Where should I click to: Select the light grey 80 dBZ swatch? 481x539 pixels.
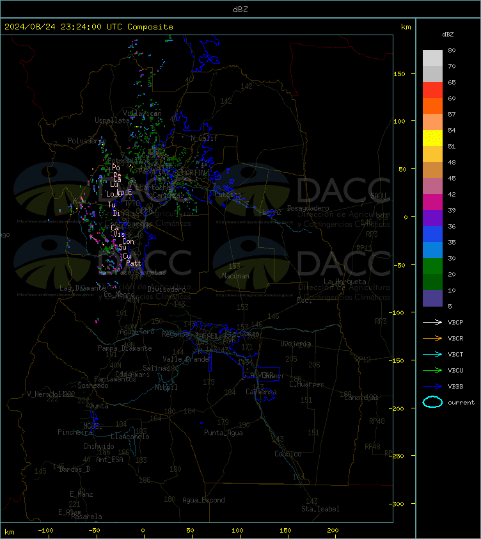coord(432,58)
